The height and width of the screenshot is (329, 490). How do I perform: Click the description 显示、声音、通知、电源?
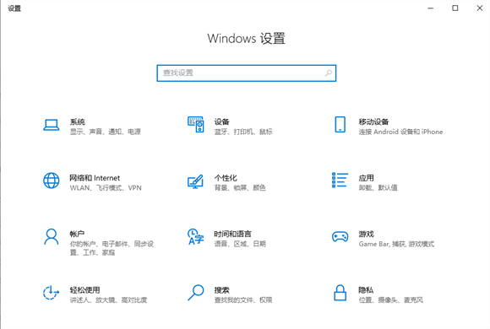click(x=106, y=132)
